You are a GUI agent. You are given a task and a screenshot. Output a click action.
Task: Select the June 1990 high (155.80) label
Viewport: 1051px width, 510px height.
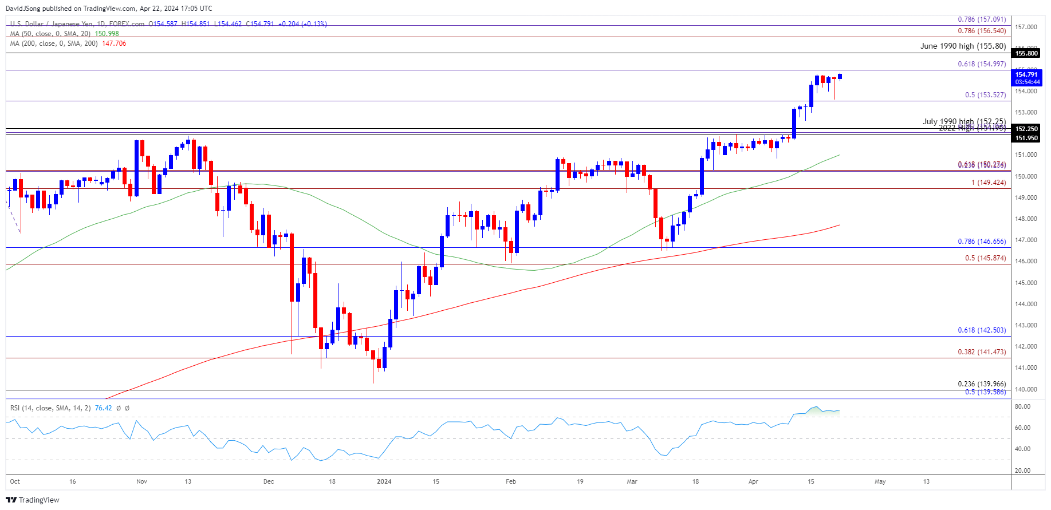pyautogui.click(x=963, y=46)
